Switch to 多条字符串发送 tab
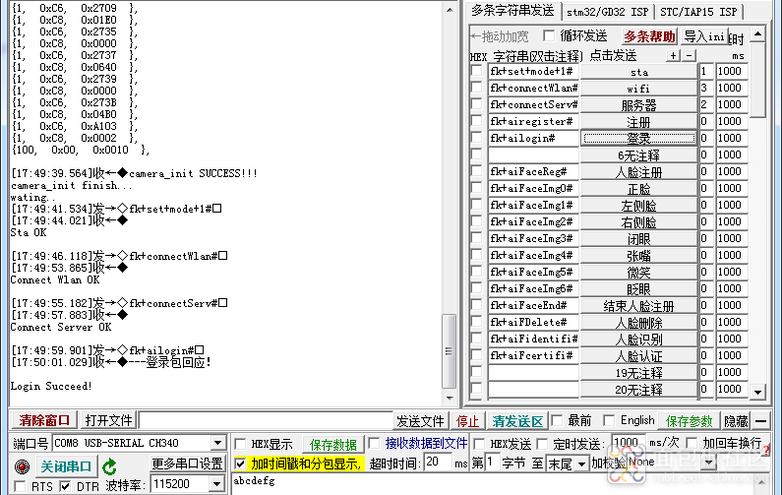 512,11
